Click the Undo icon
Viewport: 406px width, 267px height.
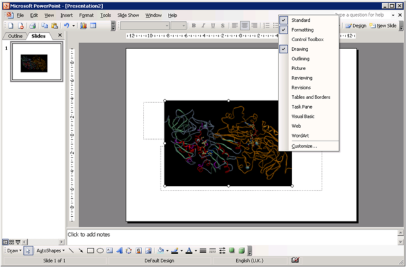click(66, 26)
